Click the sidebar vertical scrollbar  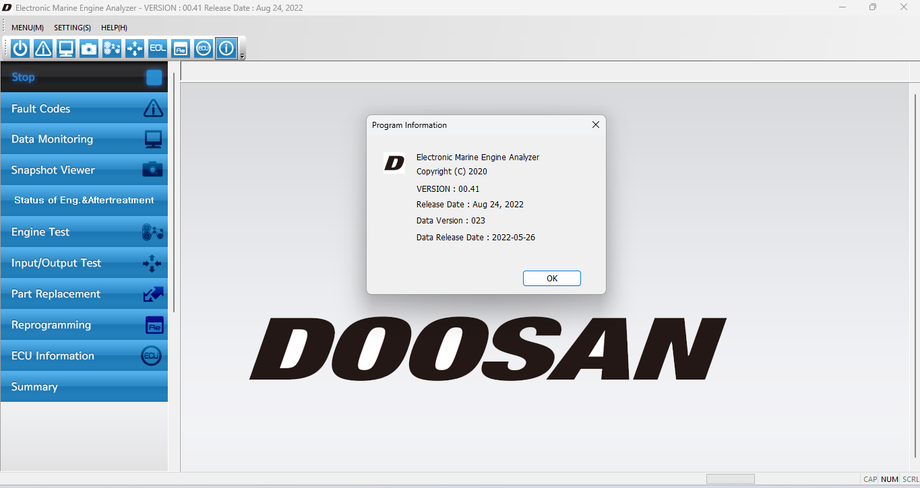click(x=174, y=192)
